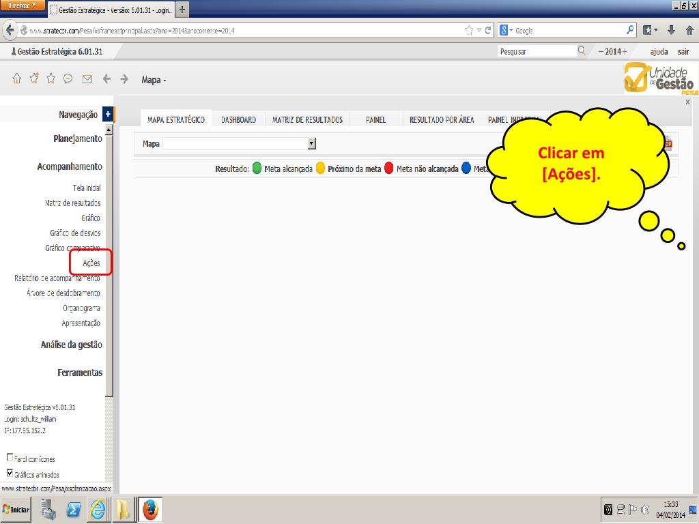699x524 pixels.
Task: Click the green Meta alcançada indicator
Action: (257, 168)
